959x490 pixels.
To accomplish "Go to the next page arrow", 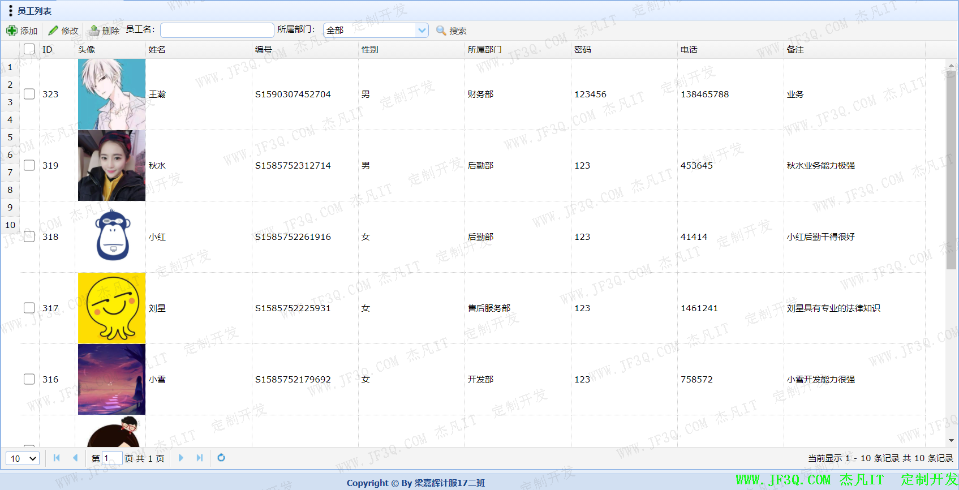I will [181, 458].
